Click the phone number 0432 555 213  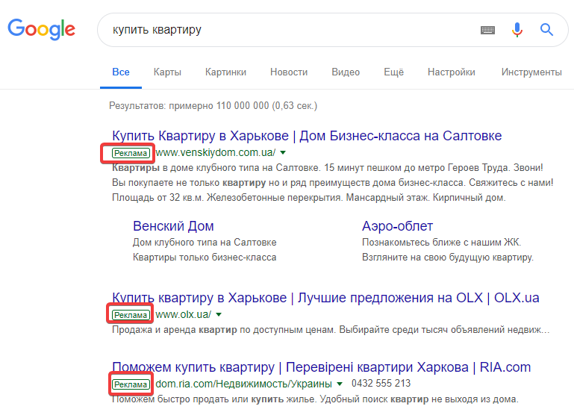coord(381,383)
